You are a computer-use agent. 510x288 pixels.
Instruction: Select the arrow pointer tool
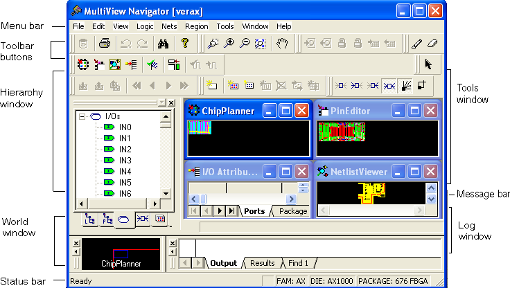click(428, 64)
